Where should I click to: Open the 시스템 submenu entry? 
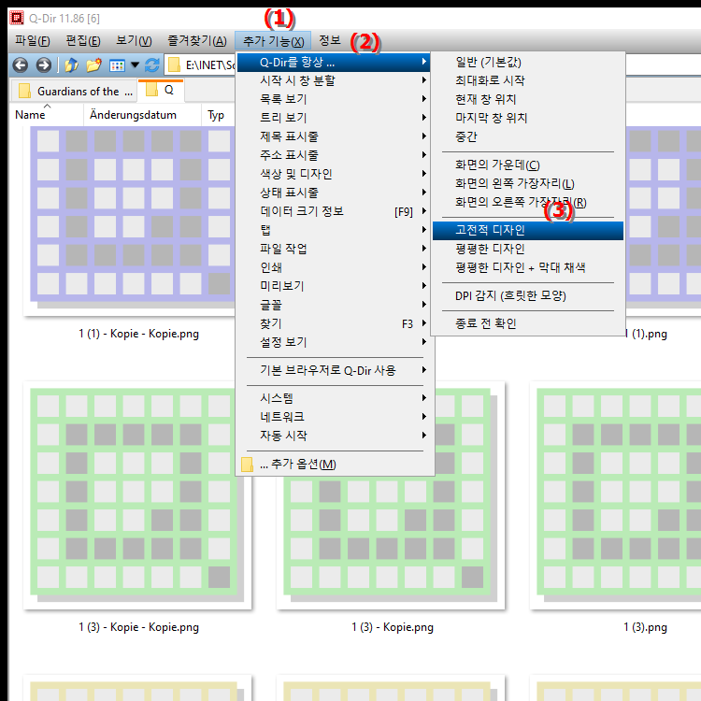334,398
